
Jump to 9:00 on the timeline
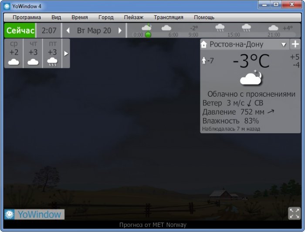pos(193,35)
